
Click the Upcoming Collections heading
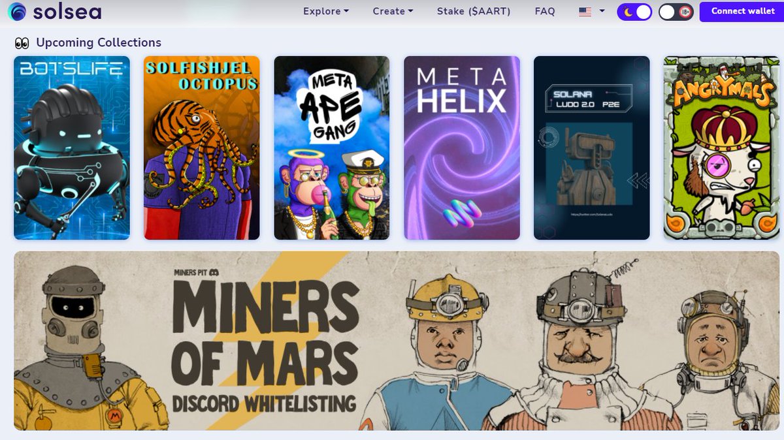point(99,42)
